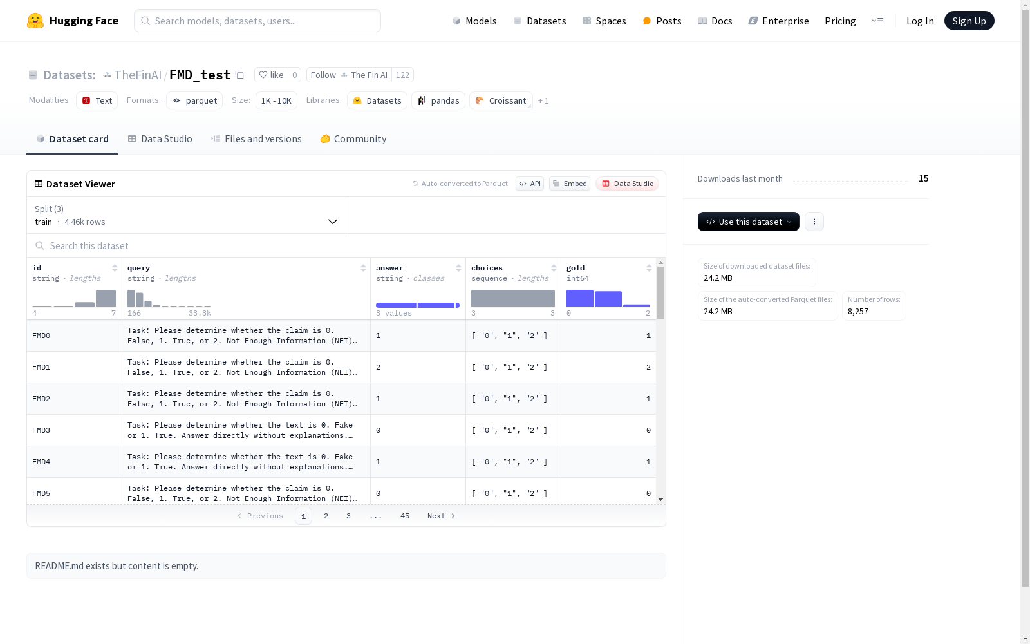The width and height of the screenshot is (1030, 644).
Task: Open Docs in the navigation bar
Action: tap(715, 21)
